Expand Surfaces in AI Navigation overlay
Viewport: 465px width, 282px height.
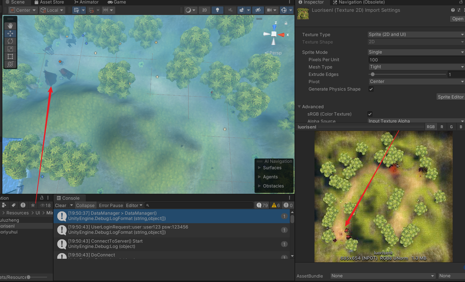point(272,168)
